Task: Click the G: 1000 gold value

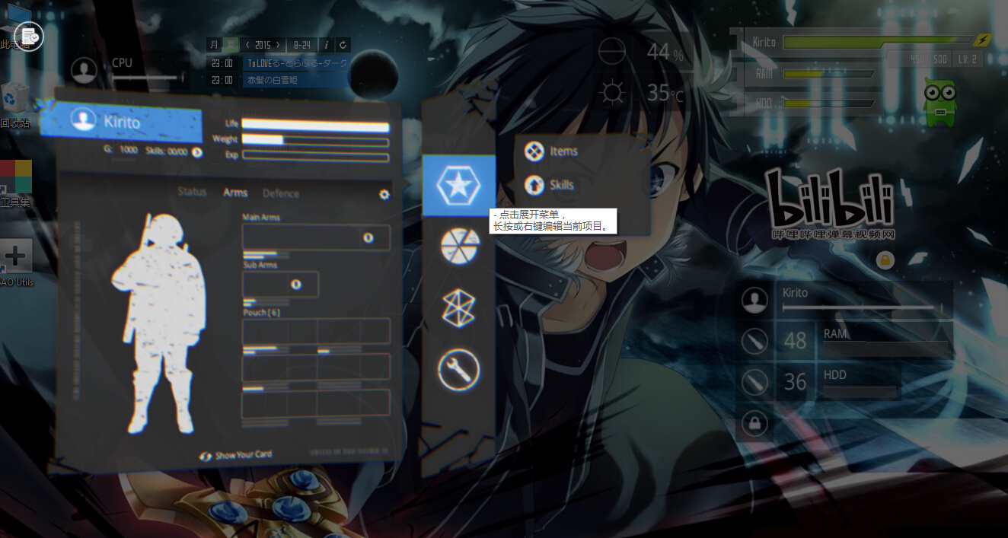Action: pyautogui.click(x=122, y=151)
